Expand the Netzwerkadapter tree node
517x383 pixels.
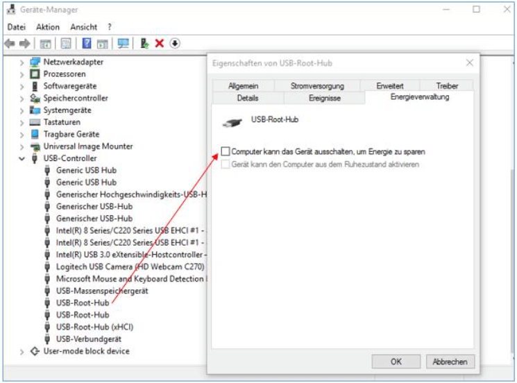(24, 62)
